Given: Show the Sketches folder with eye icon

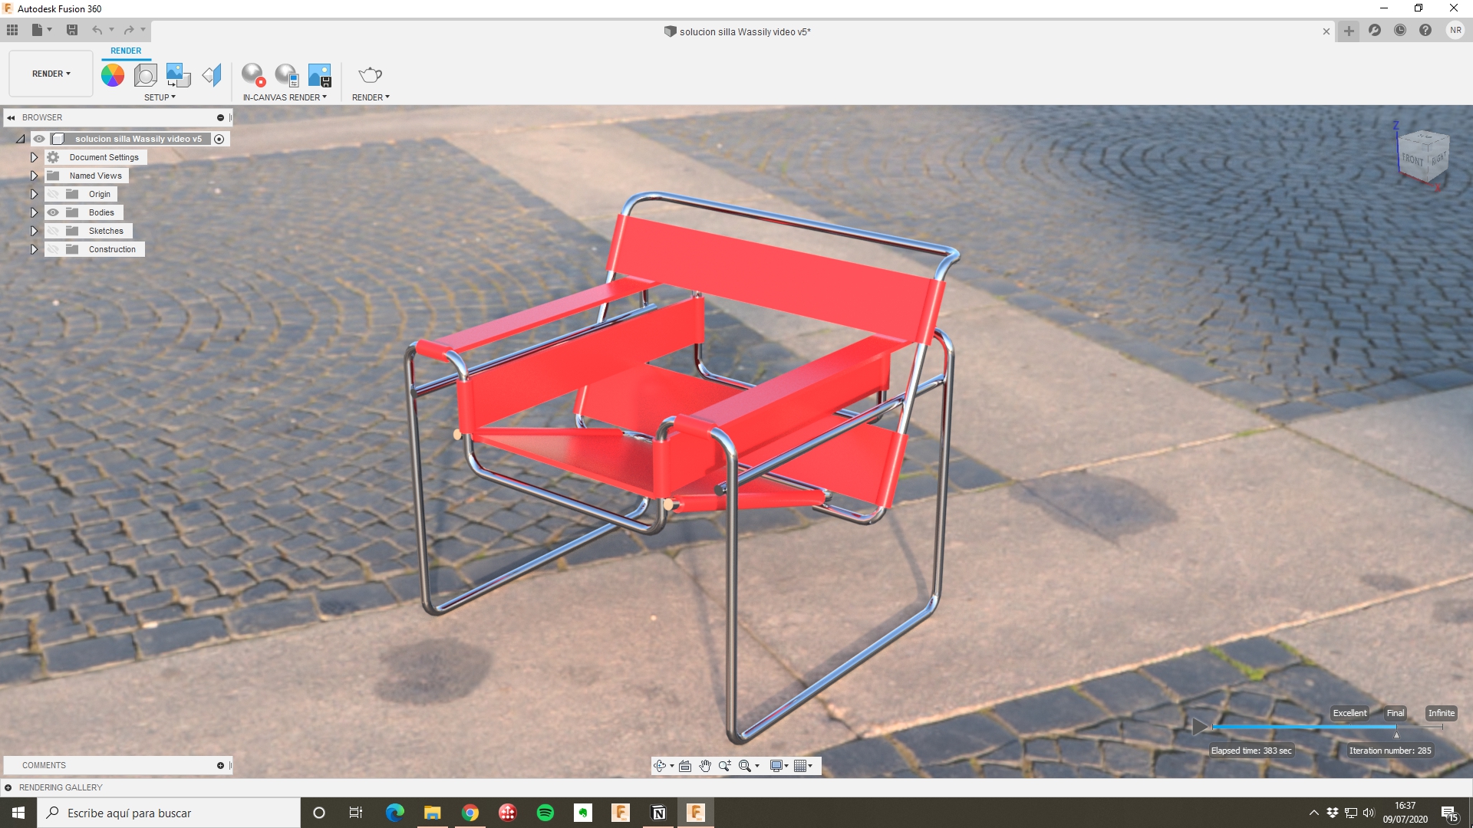Looking at the screenshot, I should point(53,231).
